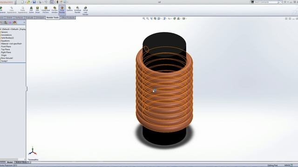Select Top Plane in tree
The image size is (298, 167).
[6, 50]
